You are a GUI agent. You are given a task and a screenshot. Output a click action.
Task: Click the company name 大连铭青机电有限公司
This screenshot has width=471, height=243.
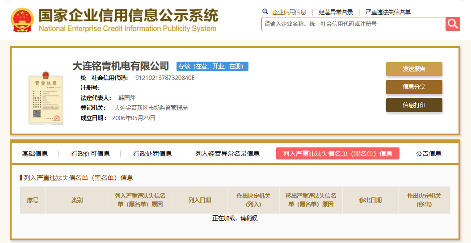click(x=121, y=66)
